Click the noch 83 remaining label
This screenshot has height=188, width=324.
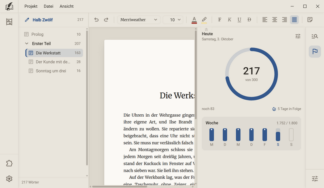pyautogui.click(x=208, y=109)
